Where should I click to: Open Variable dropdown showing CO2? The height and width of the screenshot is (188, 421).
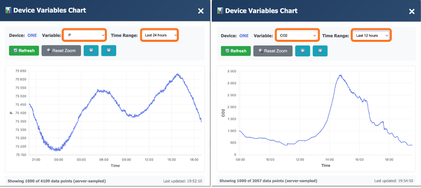(297, 36)
